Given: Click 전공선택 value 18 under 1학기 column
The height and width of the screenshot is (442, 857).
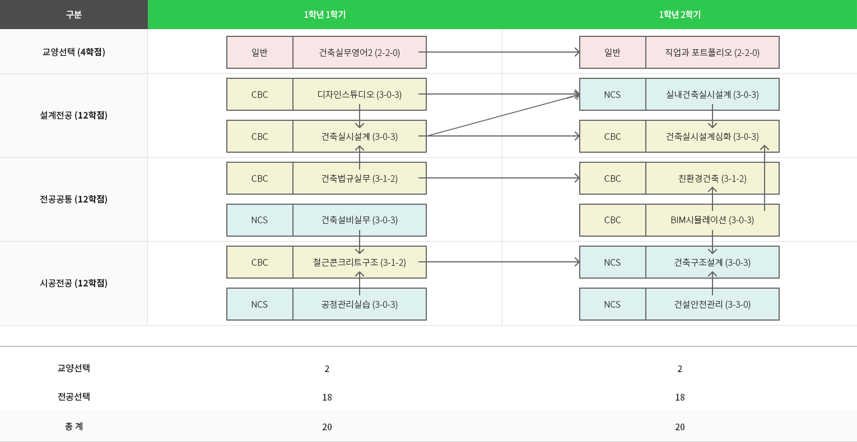Looking at the screenshot, I should point(327,397).
